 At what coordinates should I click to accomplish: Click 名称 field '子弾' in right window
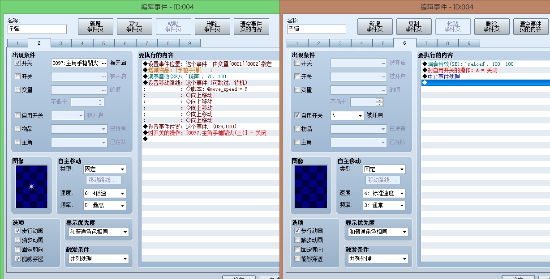click(x=317, y=29)
